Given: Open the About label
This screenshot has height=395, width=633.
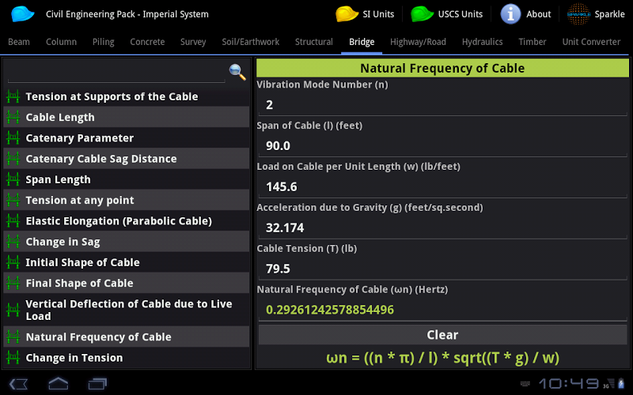Looking at the screenshot, I should coord(539,14).
